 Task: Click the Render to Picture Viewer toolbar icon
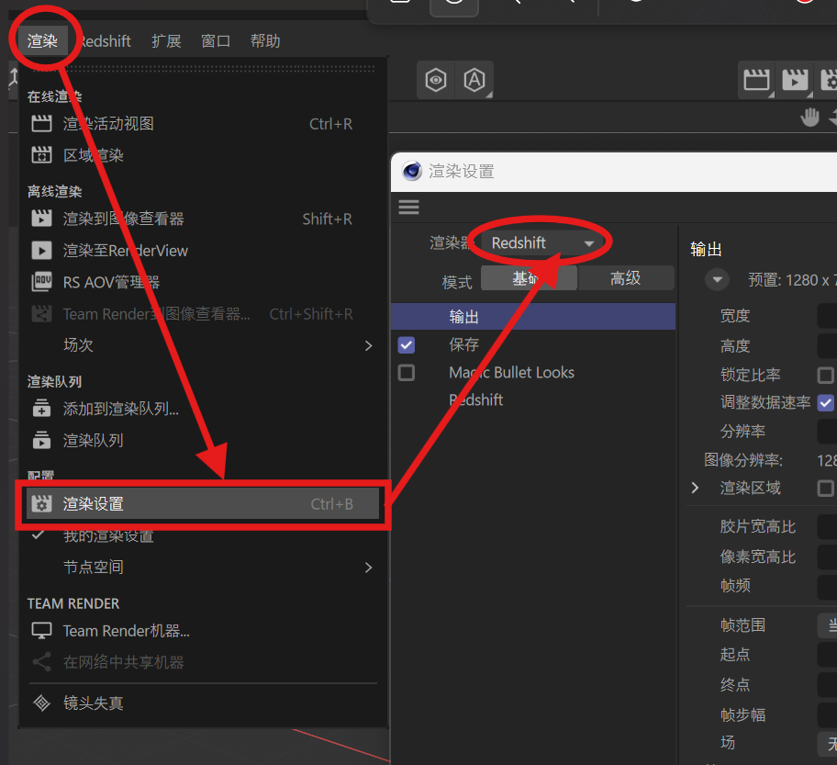coord(795,80)
